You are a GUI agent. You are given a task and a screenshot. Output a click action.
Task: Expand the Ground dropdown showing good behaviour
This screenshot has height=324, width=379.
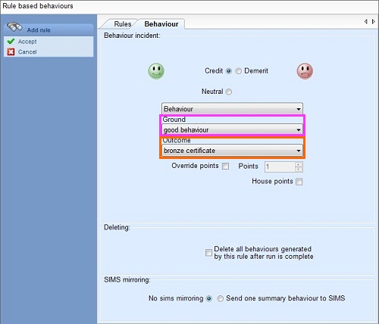click(x=232, y=129)
